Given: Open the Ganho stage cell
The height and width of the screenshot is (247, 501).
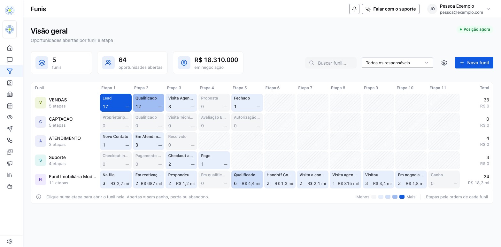Looking at the screenshot, I should pyautogui.click(x=444, y=179).
